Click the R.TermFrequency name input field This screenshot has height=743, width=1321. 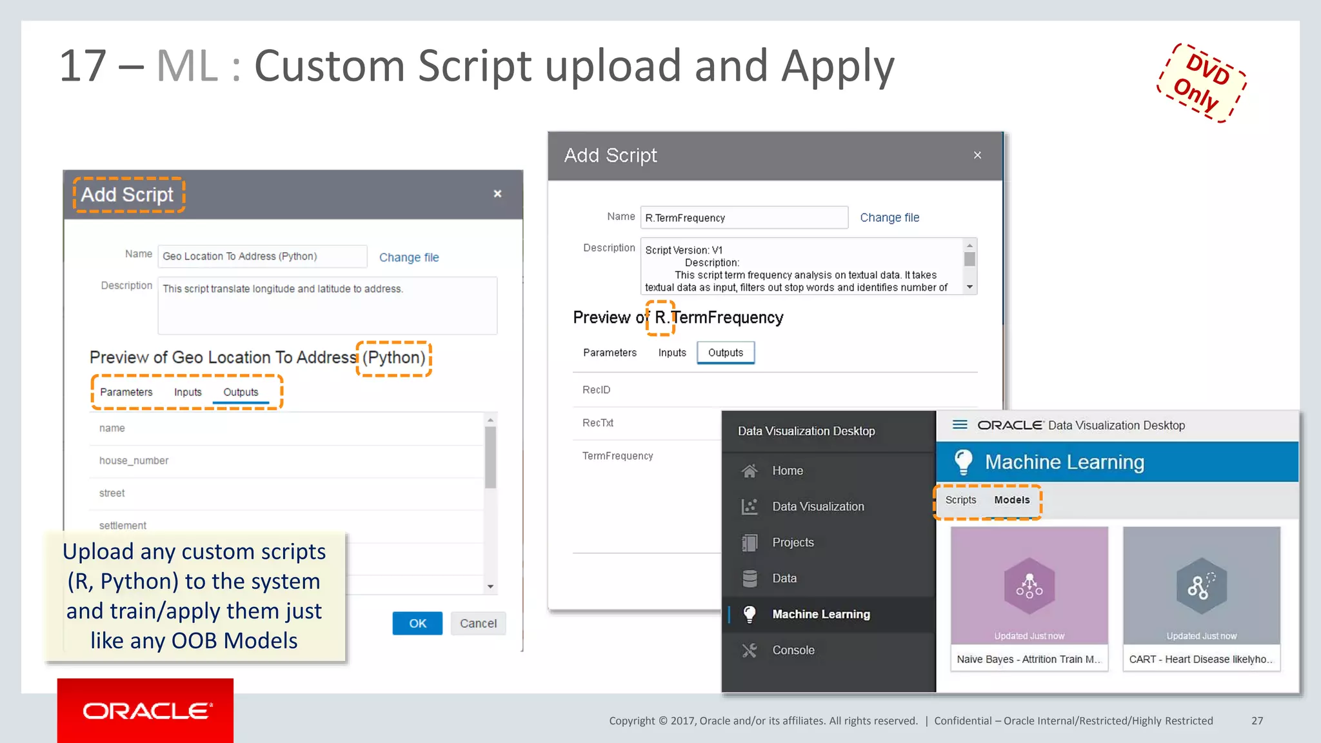pos(744,217)
